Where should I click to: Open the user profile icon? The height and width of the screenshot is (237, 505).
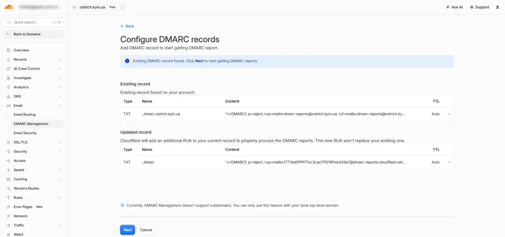click(498, 7)
